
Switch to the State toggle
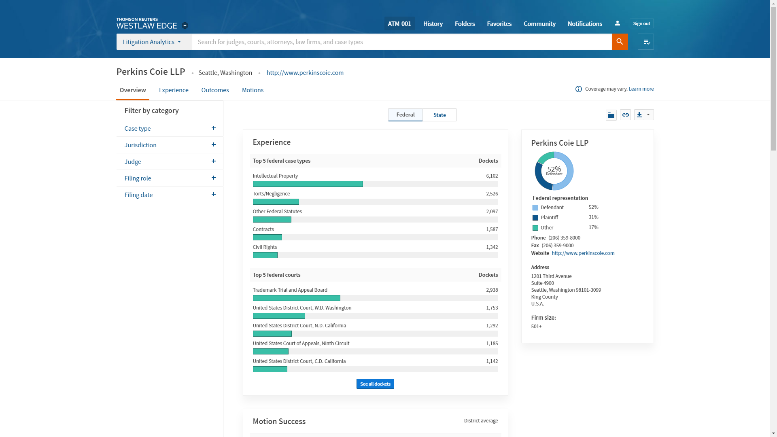439,115
